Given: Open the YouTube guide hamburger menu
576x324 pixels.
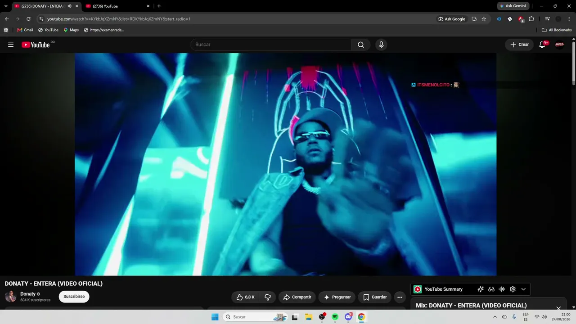Looking at the screenshot, I should click(x=11, y=45).
